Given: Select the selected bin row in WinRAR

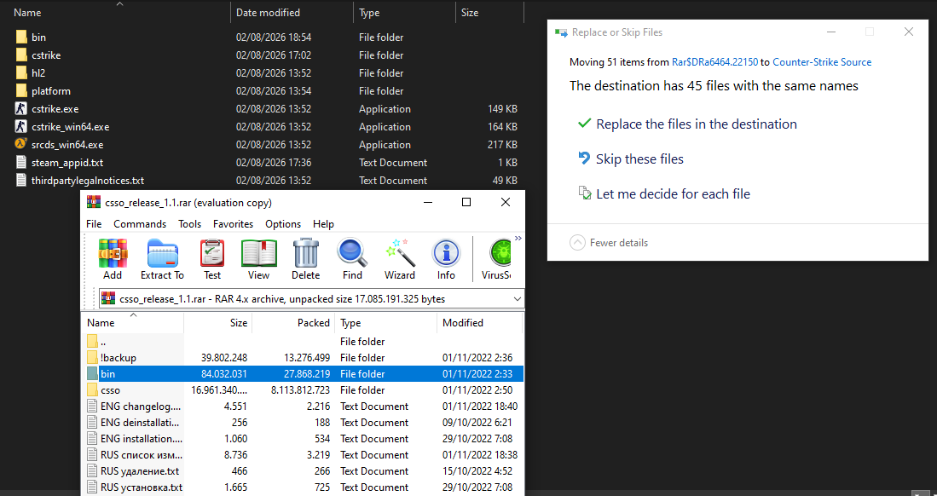Looking at the screenshot, I should point(303,373).
